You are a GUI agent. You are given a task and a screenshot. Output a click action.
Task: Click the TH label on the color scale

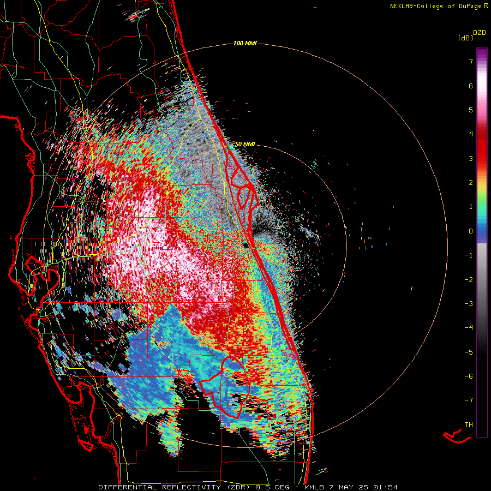tap(469, 424)
